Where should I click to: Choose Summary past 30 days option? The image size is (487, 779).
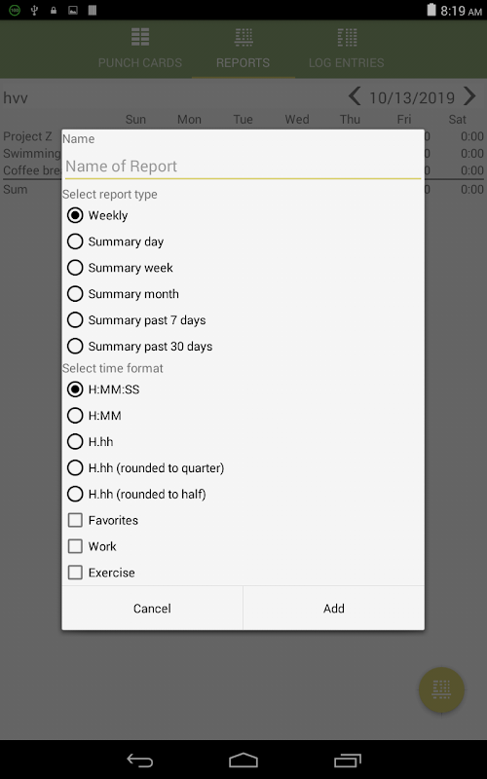click(75, 346)
